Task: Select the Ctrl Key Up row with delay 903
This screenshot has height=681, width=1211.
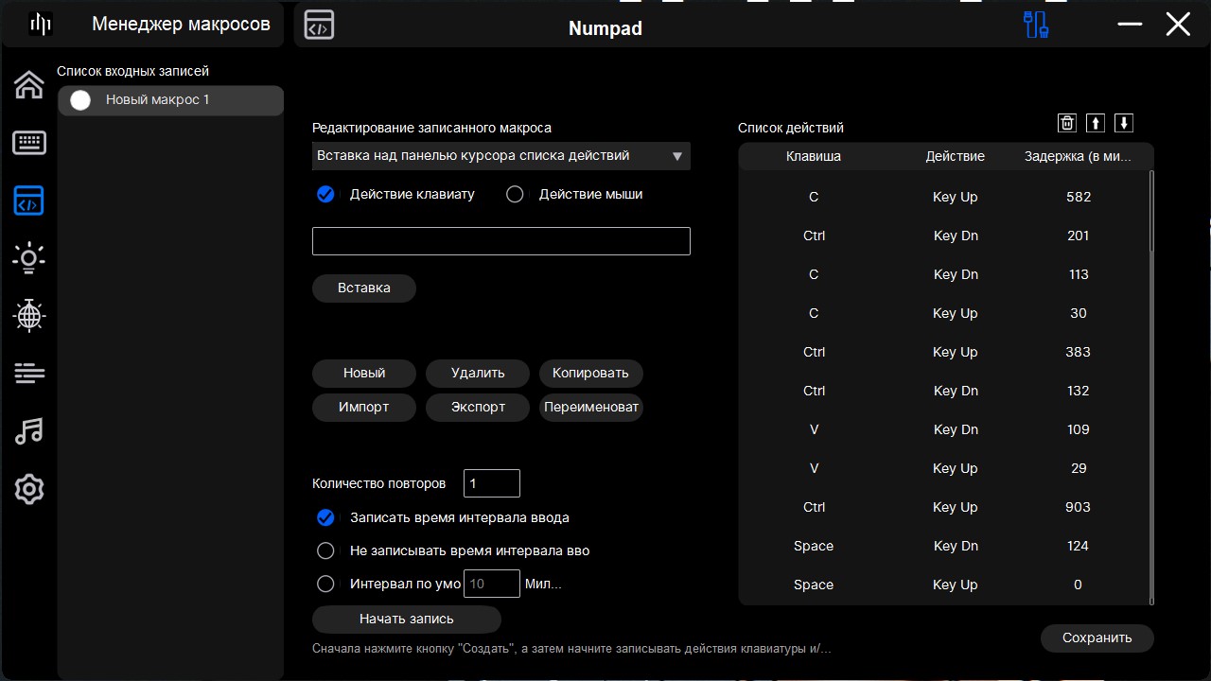Action: 943,507
